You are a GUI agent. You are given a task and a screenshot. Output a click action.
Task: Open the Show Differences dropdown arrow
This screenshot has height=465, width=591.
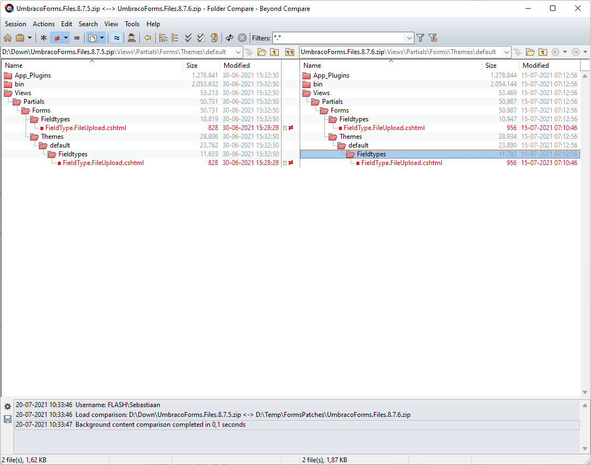coord(66,38)
